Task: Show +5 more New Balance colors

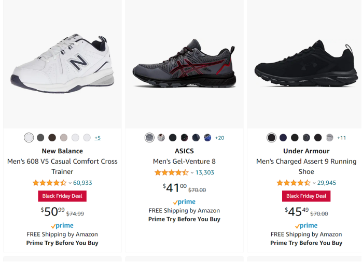Action: [x=98, y=138]
